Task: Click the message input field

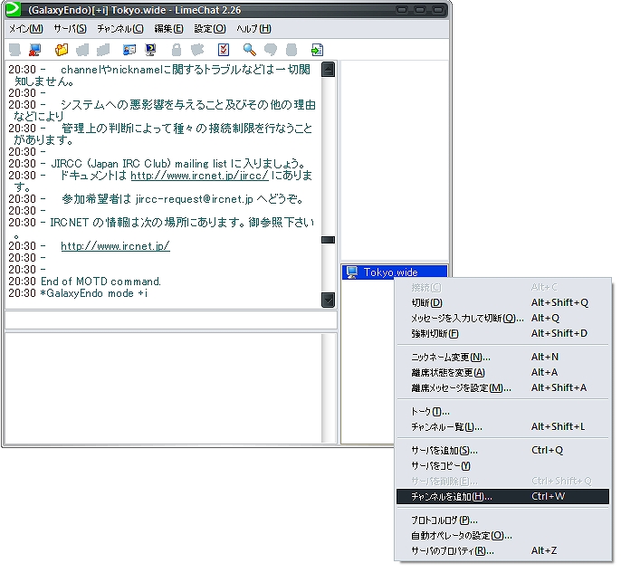Action: tap(171, 320)
